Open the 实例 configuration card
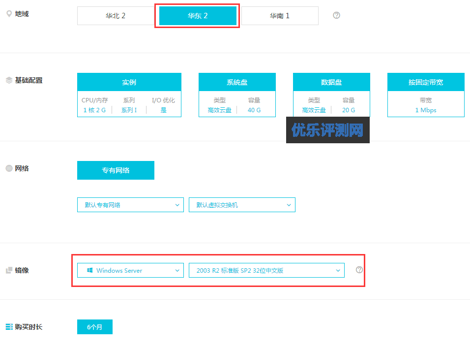Screen dimensions: 470x350 (129, 95)
